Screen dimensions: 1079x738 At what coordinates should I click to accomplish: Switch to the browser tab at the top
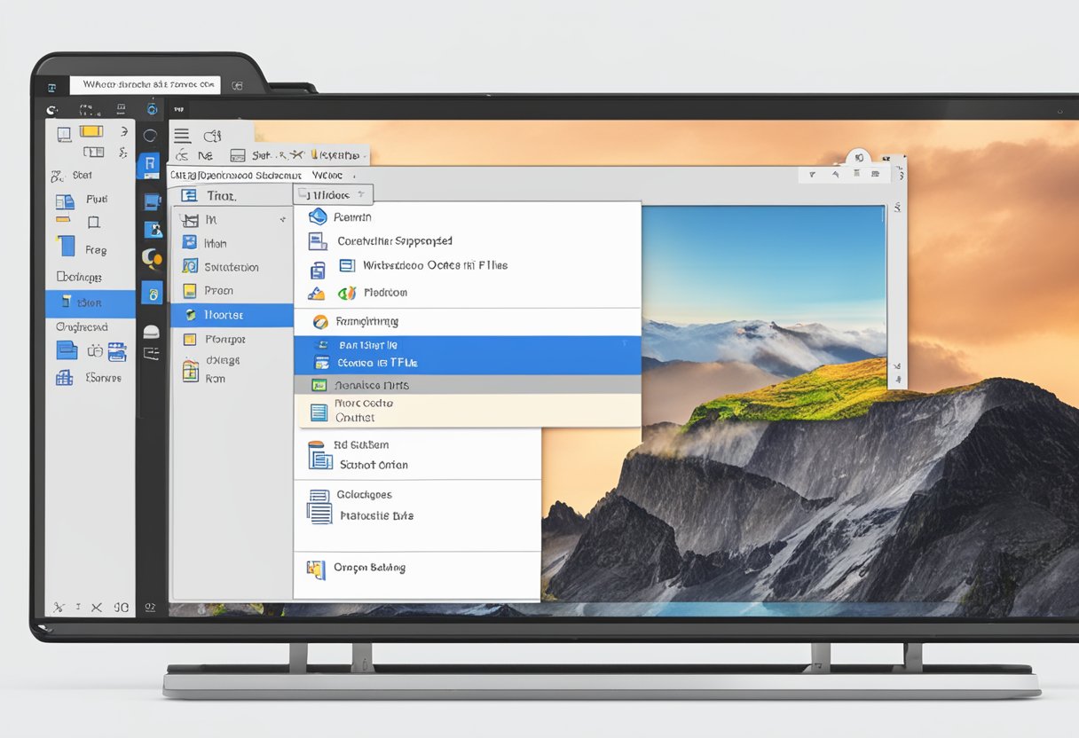pyautogui.click(x=149, y=85)
